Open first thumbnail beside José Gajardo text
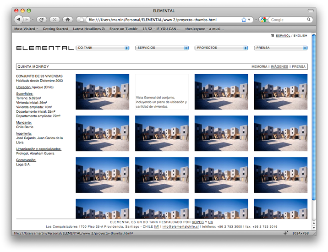The image size is (328, 252). coord(103,133)
